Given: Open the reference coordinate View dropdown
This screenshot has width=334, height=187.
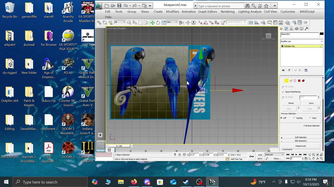Looking at the screenshot, I should [x=172, y=22].
